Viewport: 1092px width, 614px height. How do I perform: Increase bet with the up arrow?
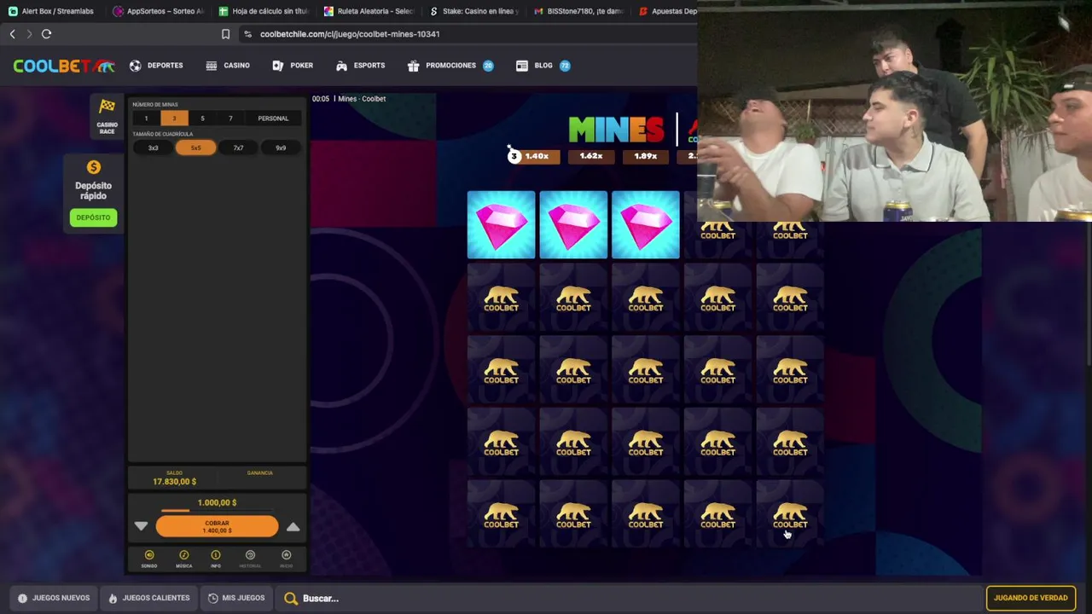pos(293,527)
